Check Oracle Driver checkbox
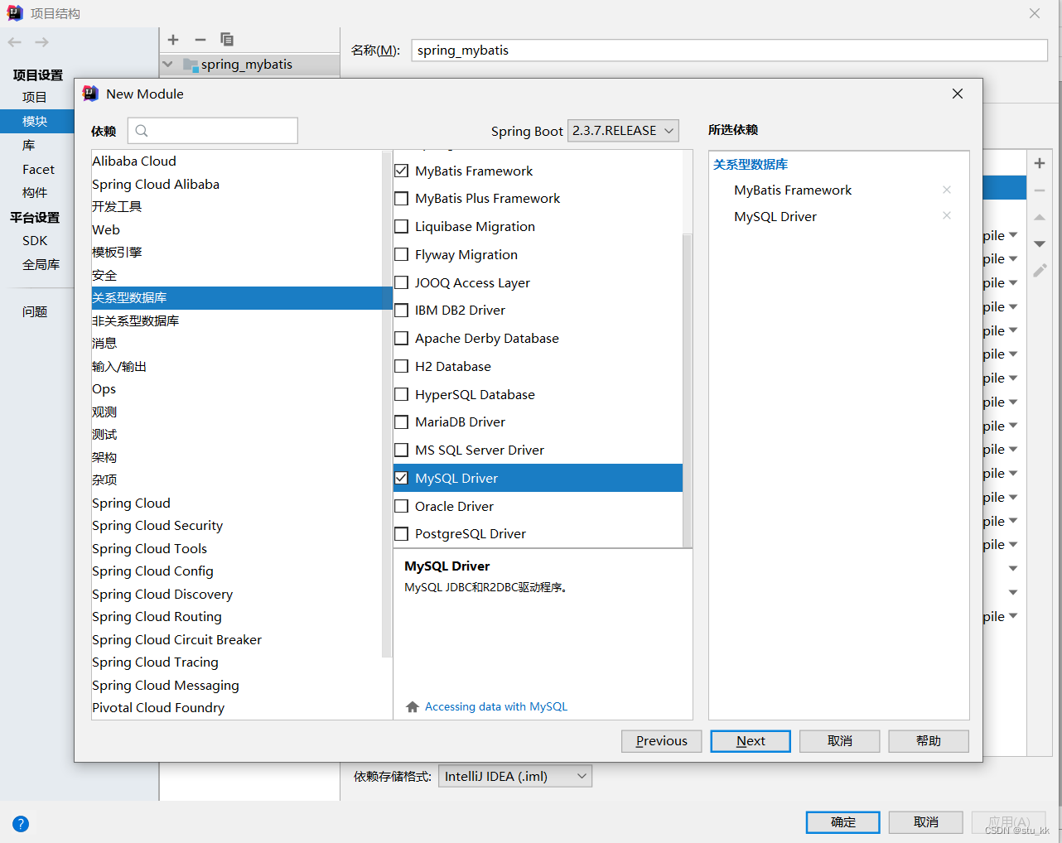Image resolution: width=1062 pixels, height=843 pixels. pos(402,506)
